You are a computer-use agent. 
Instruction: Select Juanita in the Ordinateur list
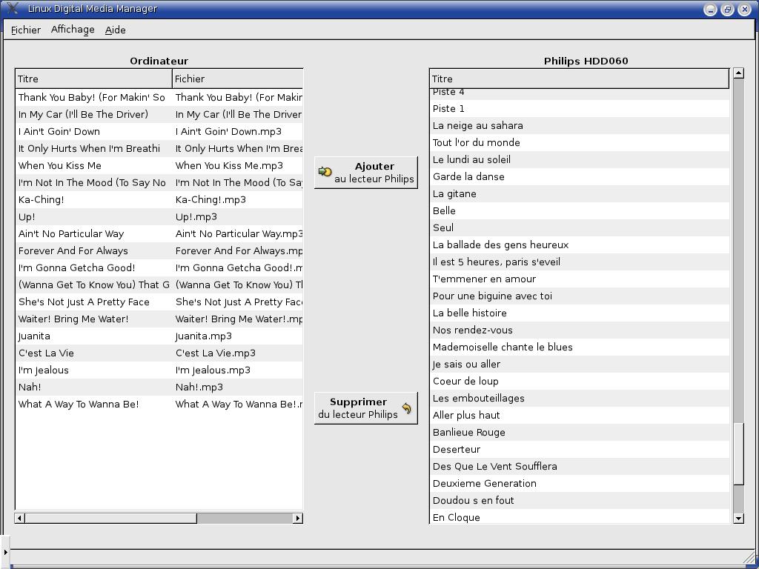[34, 336]
